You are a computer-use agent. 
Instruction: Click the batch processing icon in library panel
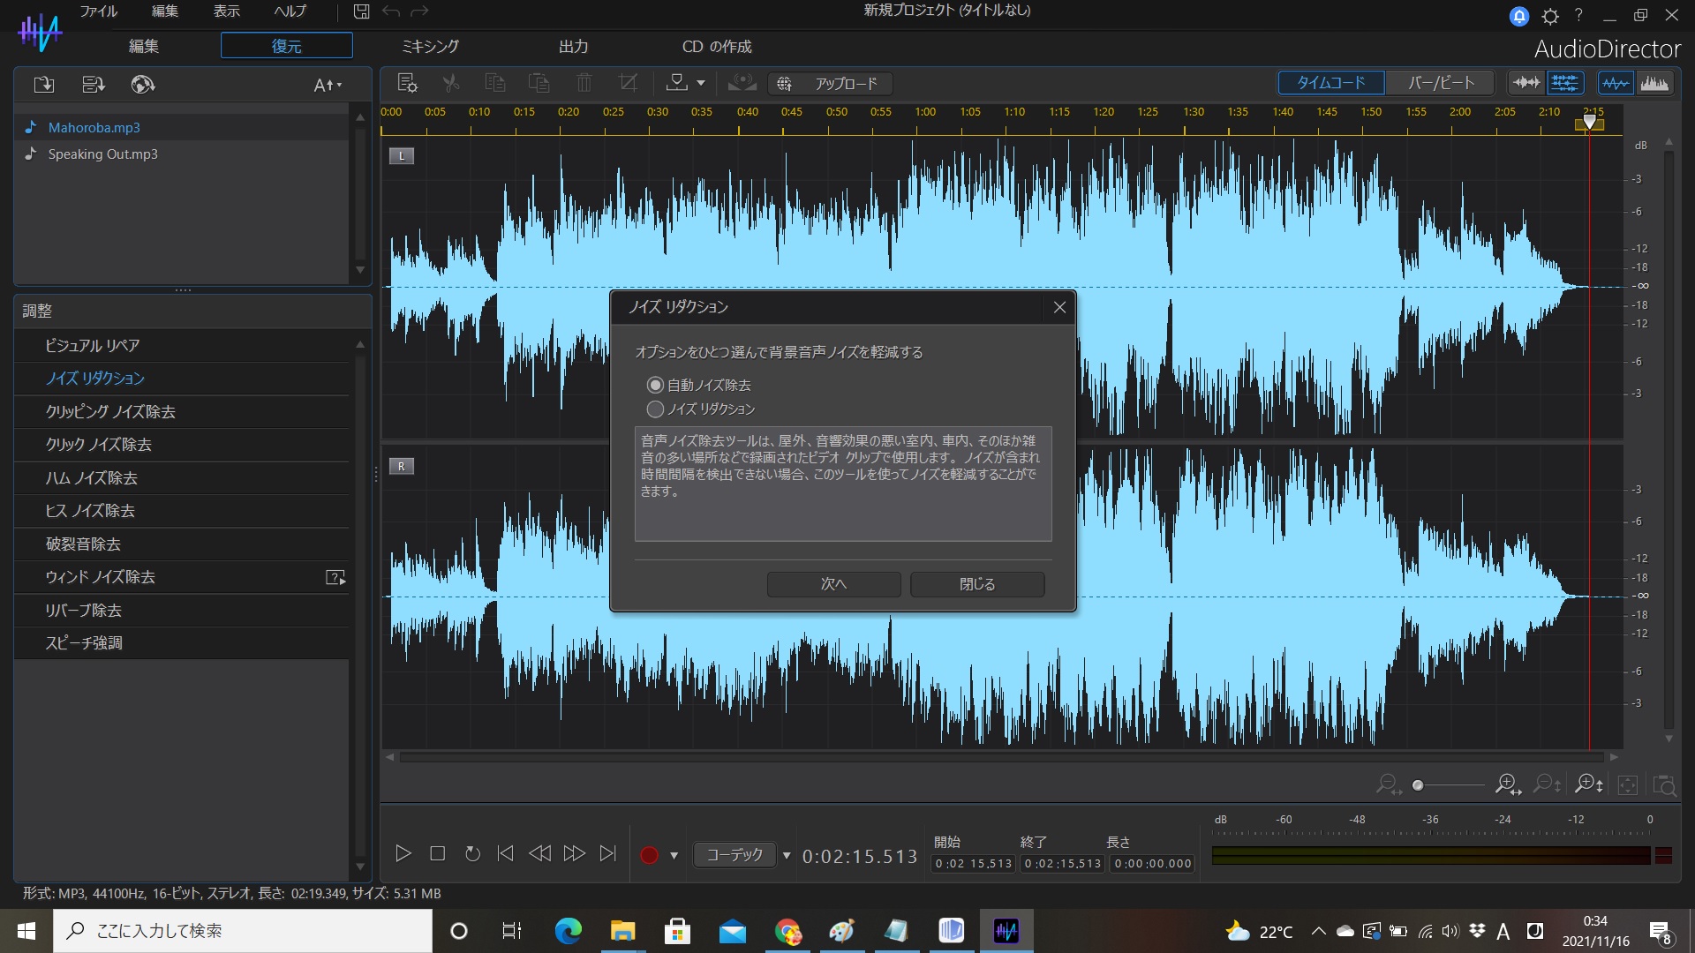(93, 85)
